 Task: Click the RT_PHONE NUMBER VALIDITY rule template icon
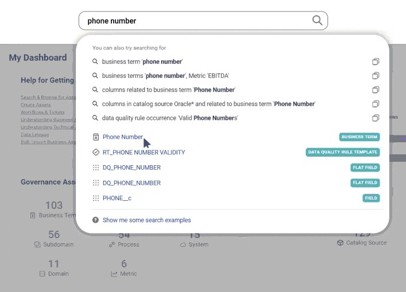point(96,153)
